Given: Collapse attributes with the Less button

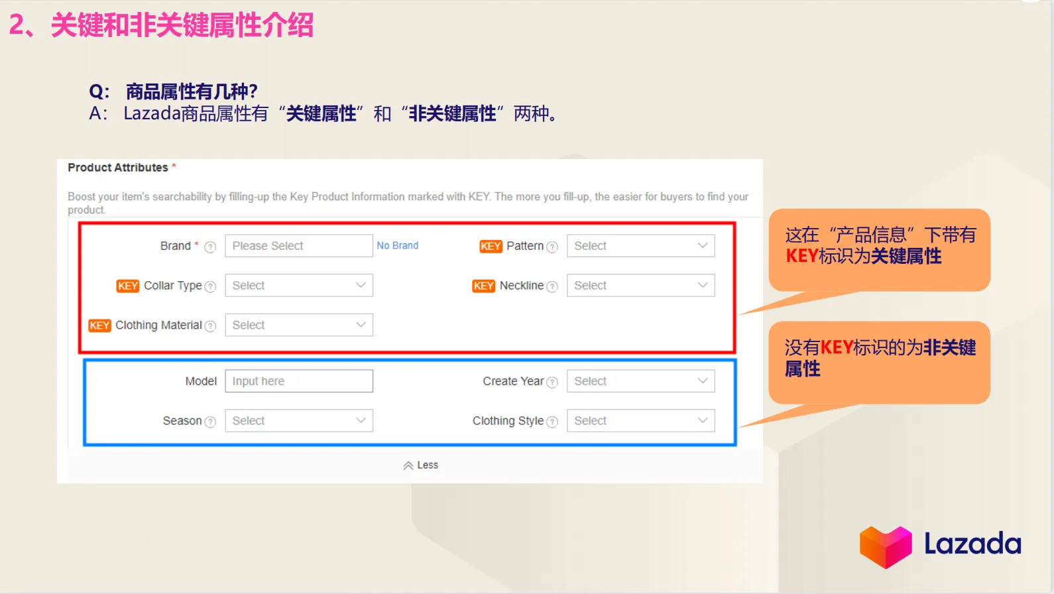Looking at the screenshot, I should click(x=420, y=465).
